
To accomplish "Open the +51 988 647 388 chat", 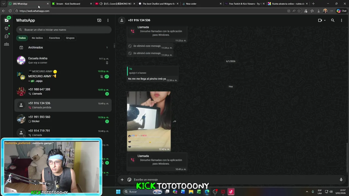I will [63, 91].
